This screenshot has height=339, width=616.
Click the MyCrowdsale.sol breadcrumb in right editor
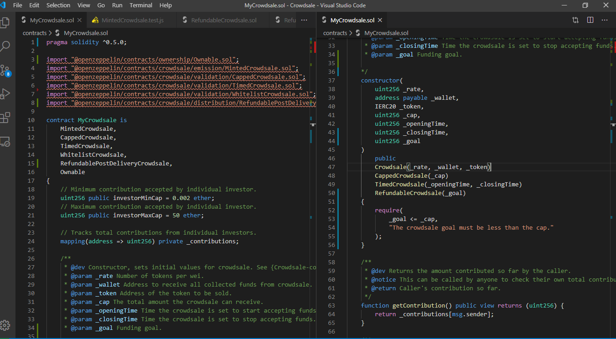click(386, 33)
